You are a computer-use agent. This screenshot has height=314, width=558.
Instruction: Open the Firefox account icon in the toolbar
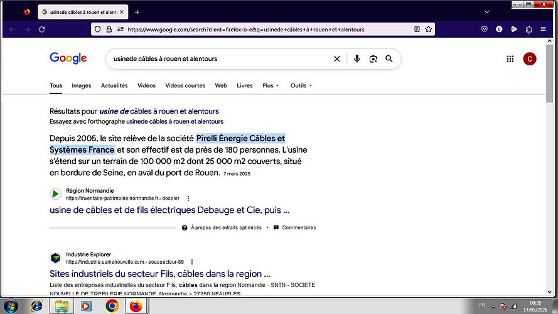click(x=499, y=29)
